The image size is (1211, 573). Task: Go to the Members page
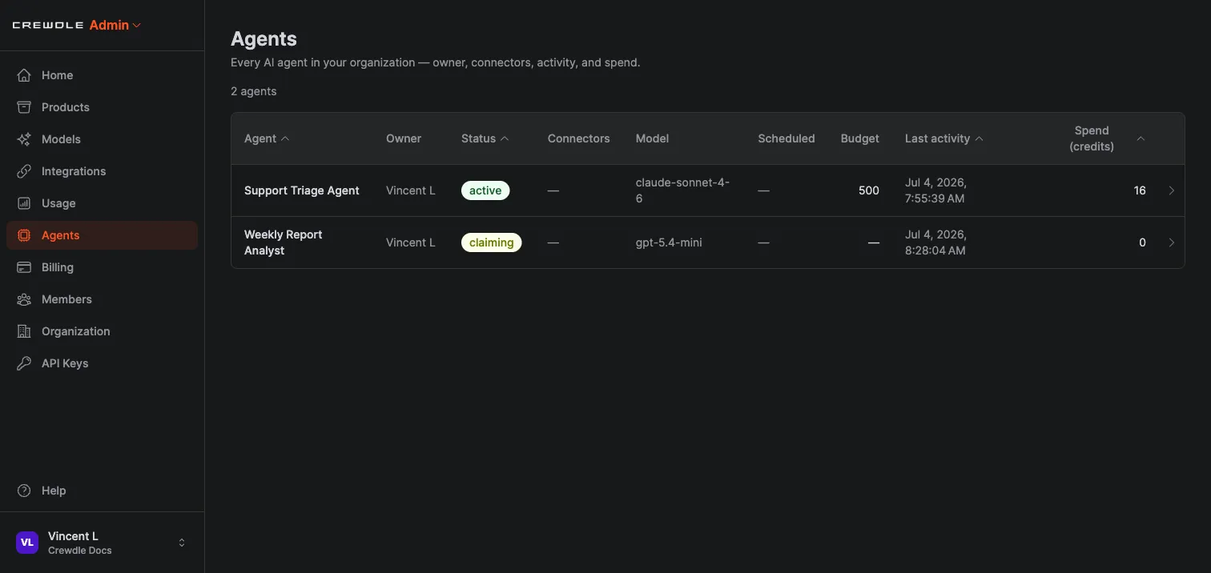[x=102, y=299]
